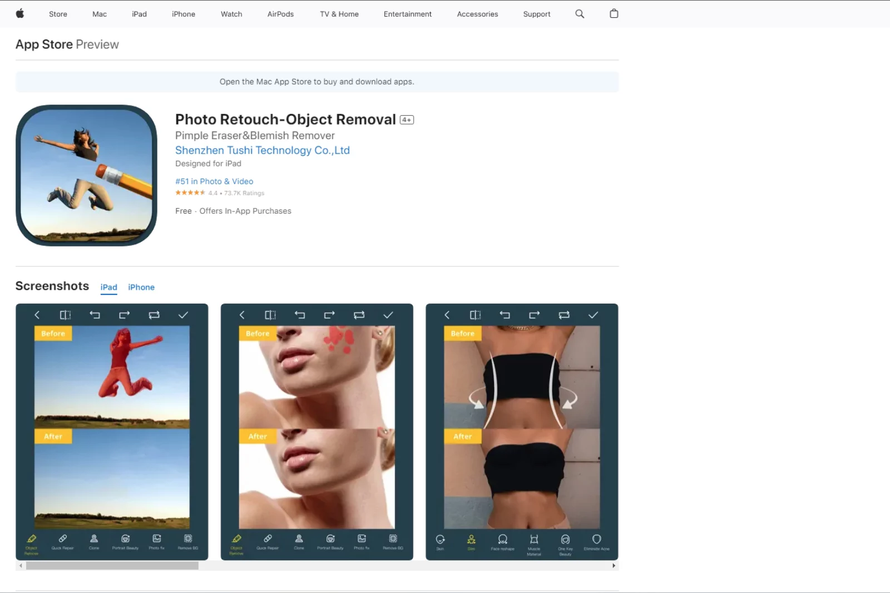Click the carousel scroll-right arrow
Image resolution: width=890 pixels, height=593 pixels.
[x=614, y=565]
